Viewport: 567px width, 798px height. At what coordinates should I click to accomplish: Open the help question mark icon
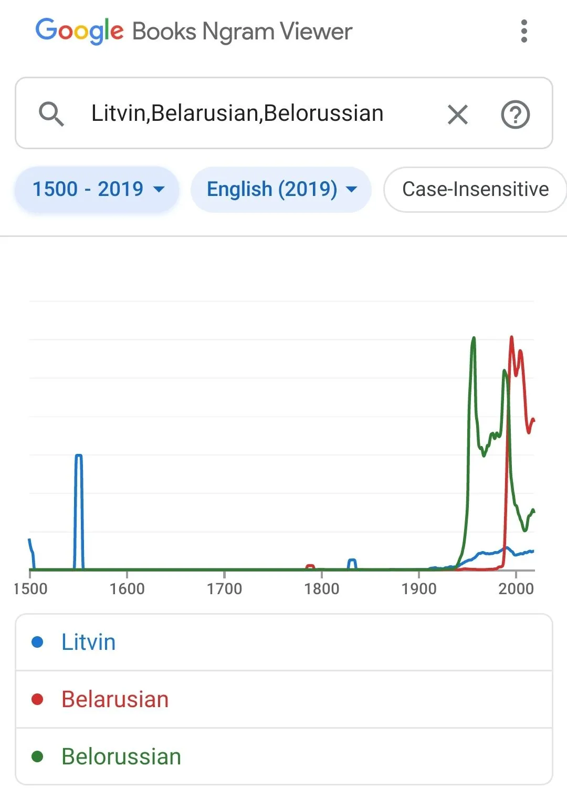[515, 114]
